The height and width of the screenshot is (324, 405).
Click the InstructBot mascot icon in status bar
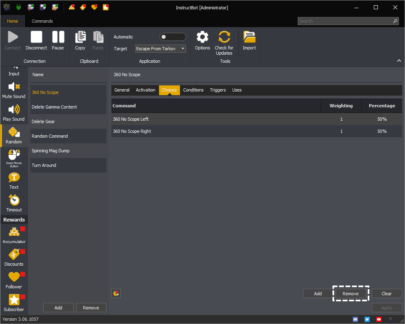(x=390, y=320)
